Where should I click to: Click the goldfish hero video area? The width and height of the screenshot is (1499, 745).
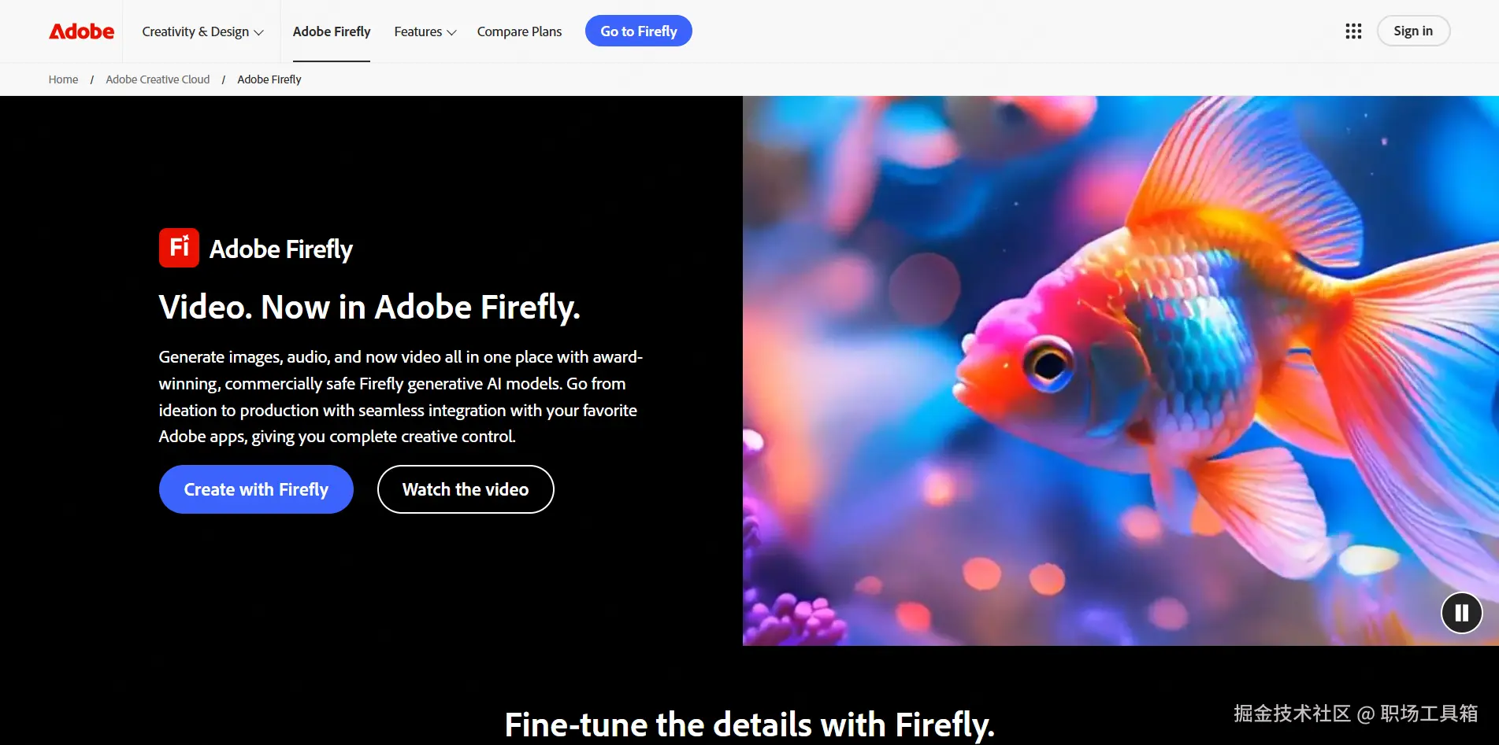(1121, 371)
